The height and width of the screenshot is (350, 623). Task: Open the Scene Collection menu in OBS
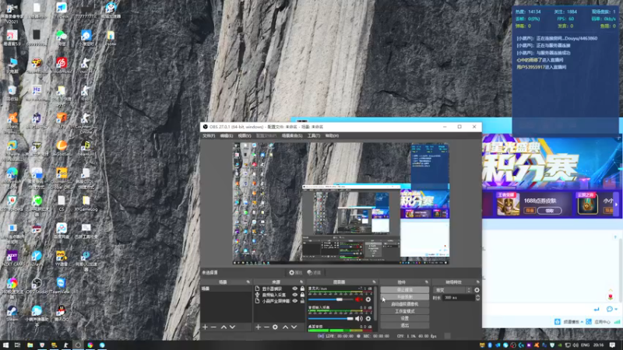(x=291, y=135)
